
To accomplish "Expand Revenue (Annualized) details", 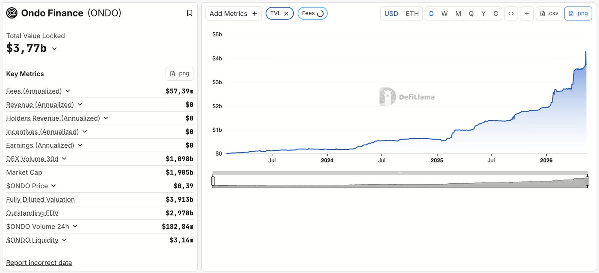I will (x=80, y=105).
